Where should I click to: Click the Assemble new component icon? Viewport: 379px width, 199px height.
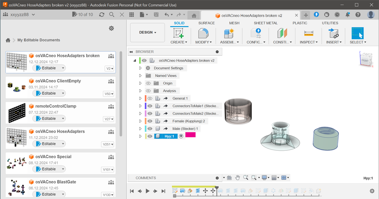tap(229, 33)
